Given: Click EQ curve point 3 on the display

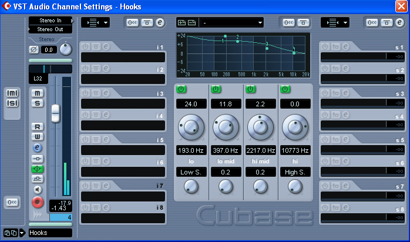Looking at the screenshot, I should click(267, 48).
